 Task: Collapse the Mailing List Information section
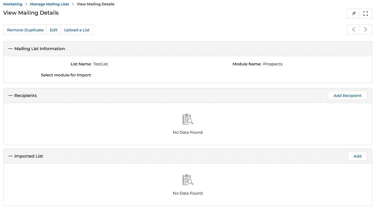(11, 49)
